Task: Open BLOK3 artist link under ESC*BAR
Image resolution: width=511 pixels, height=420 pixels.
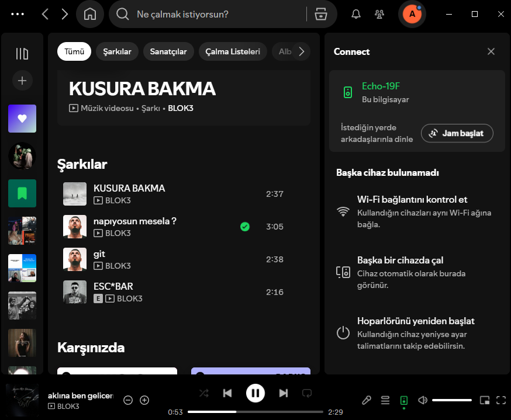Action: point(129,298)
